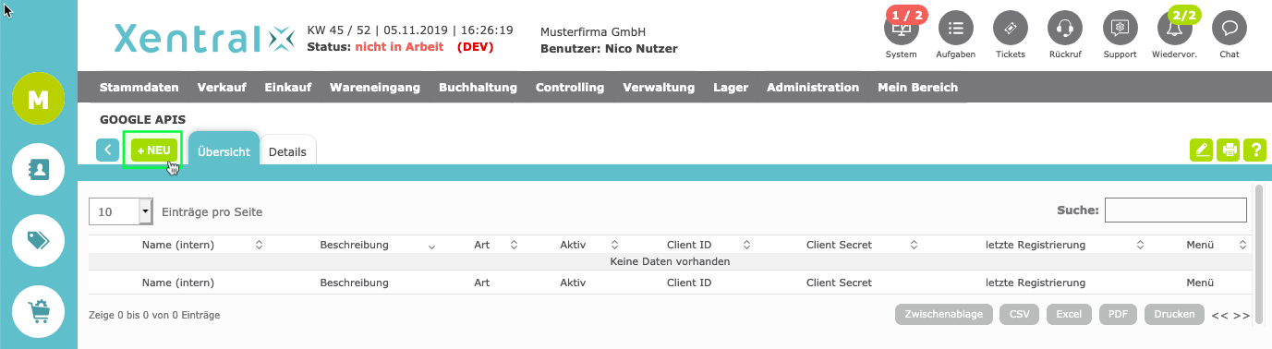Open the Aufgaben task list icon
Image resolution: width=1272 pixels, height=349 pixels.
[x=956, y=29]
